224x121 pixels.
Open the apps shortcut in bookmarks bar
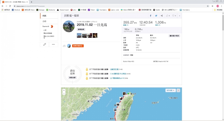coord(6,10)
